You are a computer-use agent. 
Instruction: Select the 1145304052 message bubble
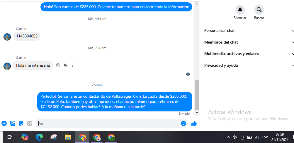(x=27, y=36)
